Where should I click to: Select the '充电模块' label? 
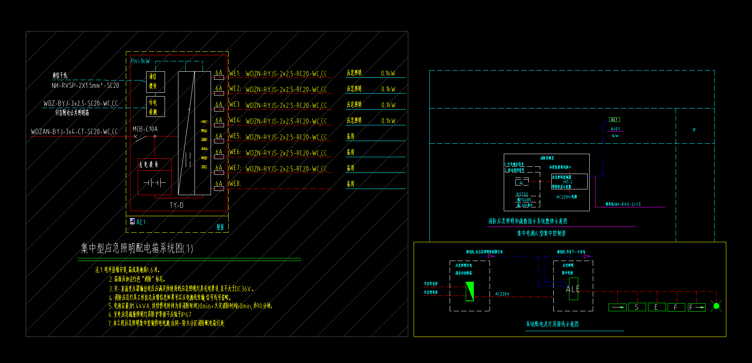pos(148,165)
